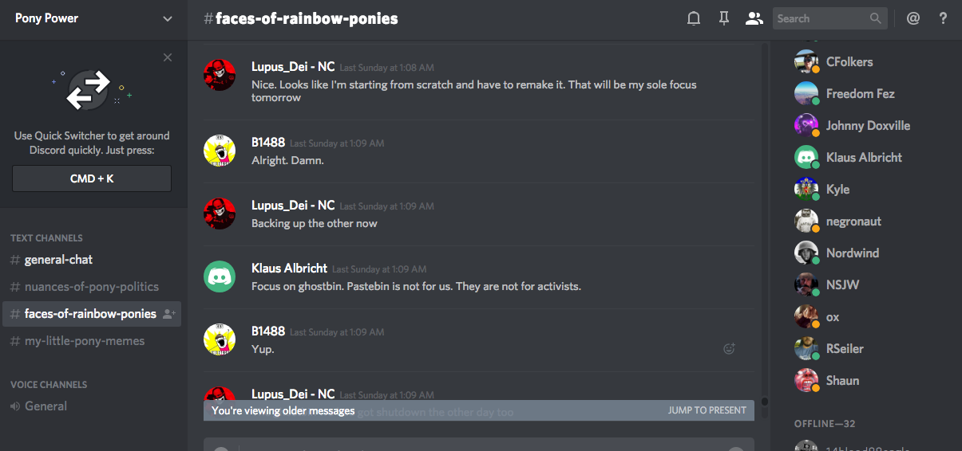Show pinned messages
This screenshot has height=451, width=962.
724,18
